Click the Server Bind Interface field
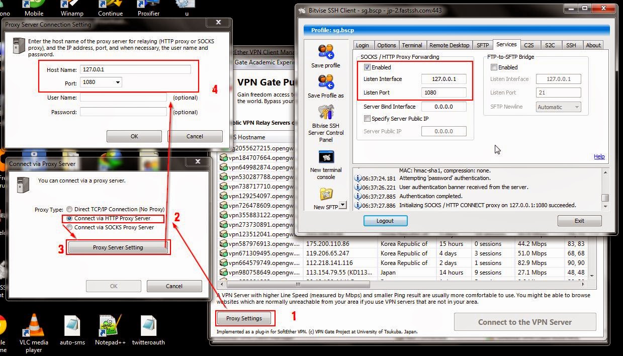 coord(444,107)
